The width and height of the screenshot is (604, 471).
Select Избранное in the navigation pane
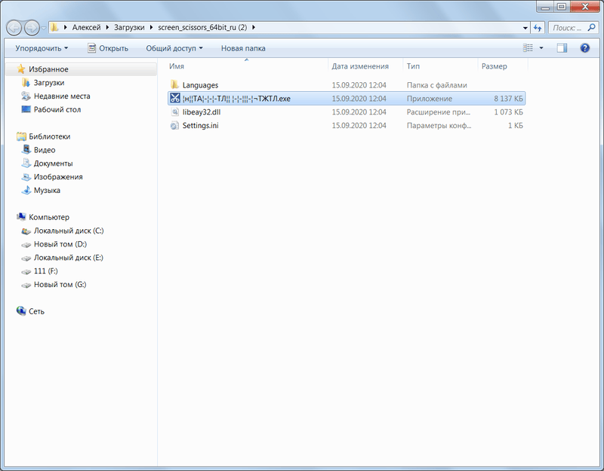coord(48,69)
